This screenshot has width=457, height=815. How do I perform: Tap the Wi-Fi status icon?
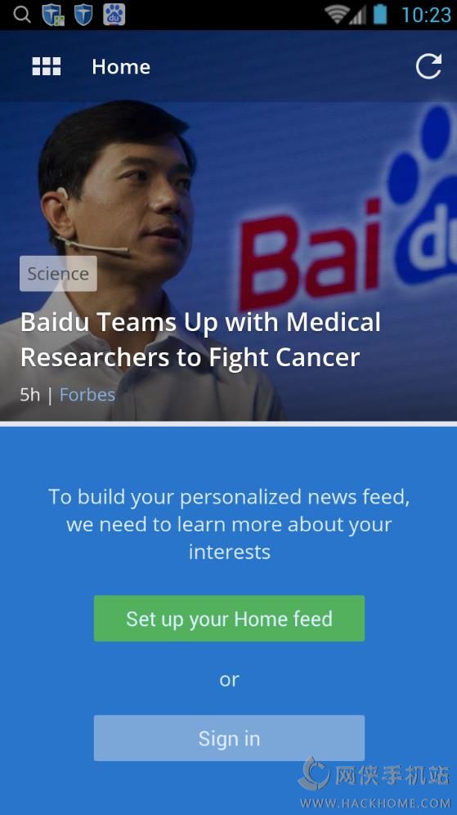click(336, 15)
